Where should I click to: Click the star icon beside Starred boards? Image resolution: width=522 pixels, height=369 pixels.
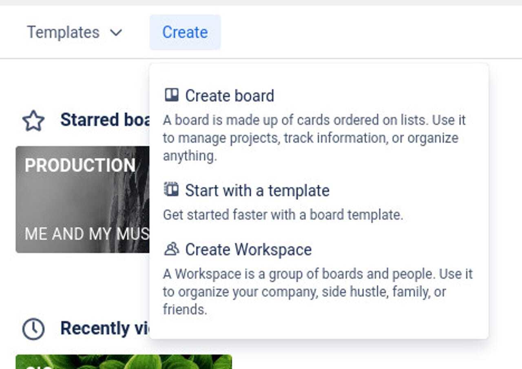[x=33, y=121]
